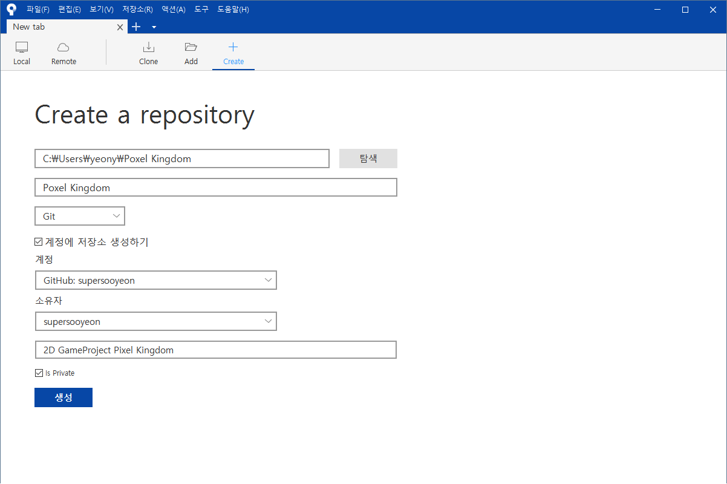Viewport: 727px width, 484px height.
Task: Open the 액션(A) menu
Action: [173, 9]
